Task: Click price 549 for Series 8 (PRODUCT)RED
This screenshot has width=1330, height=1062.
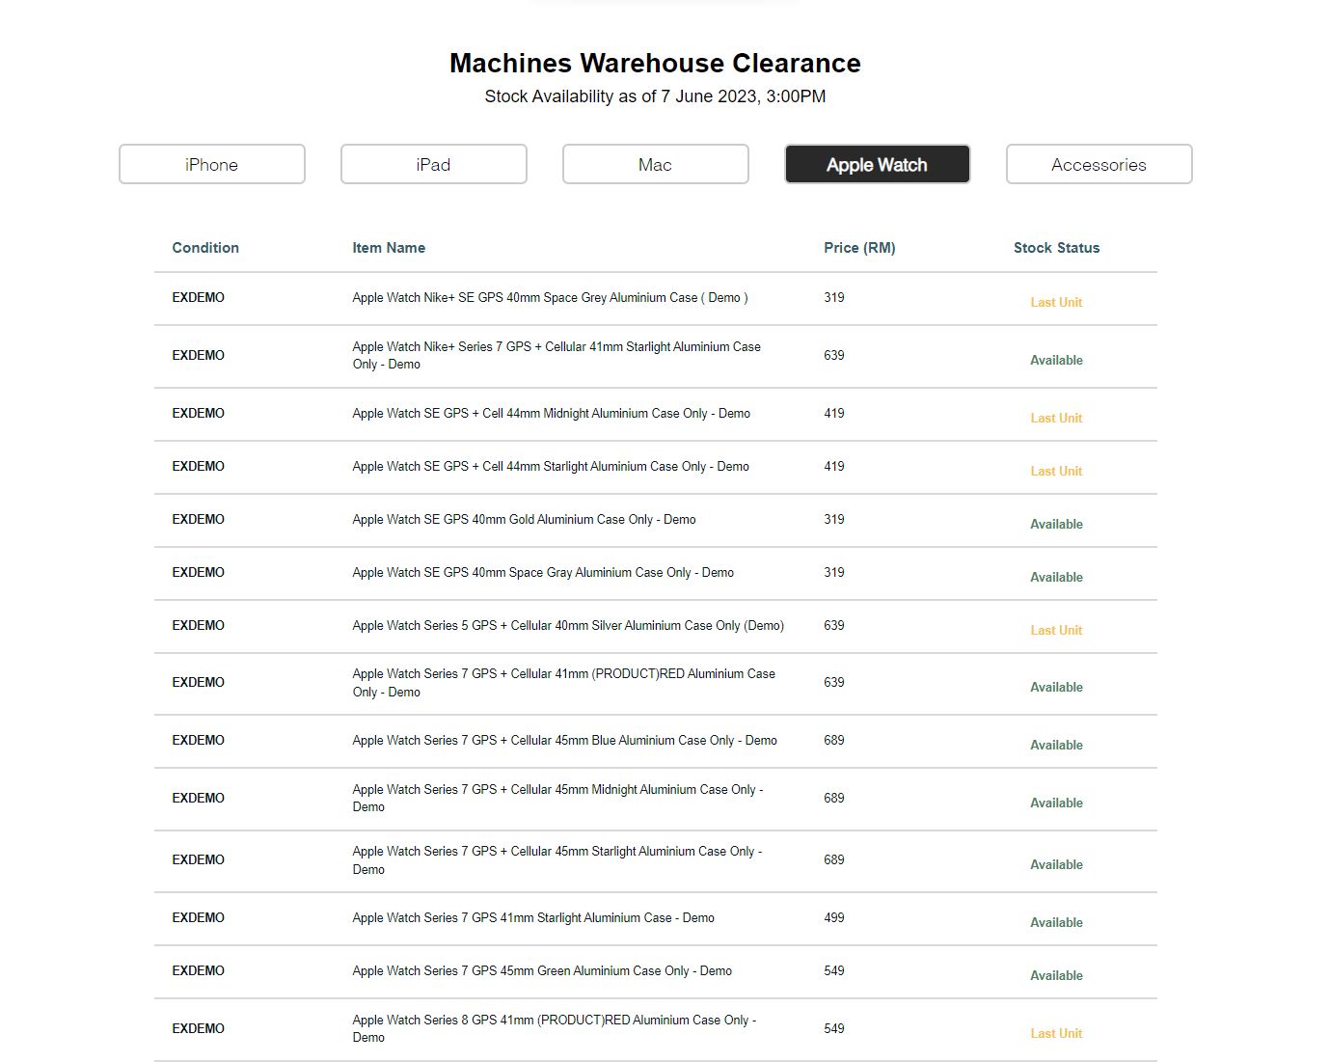Action: [x=834, y=1028]
